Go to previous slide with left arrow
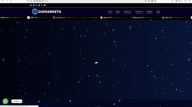 tap(4, 60)
